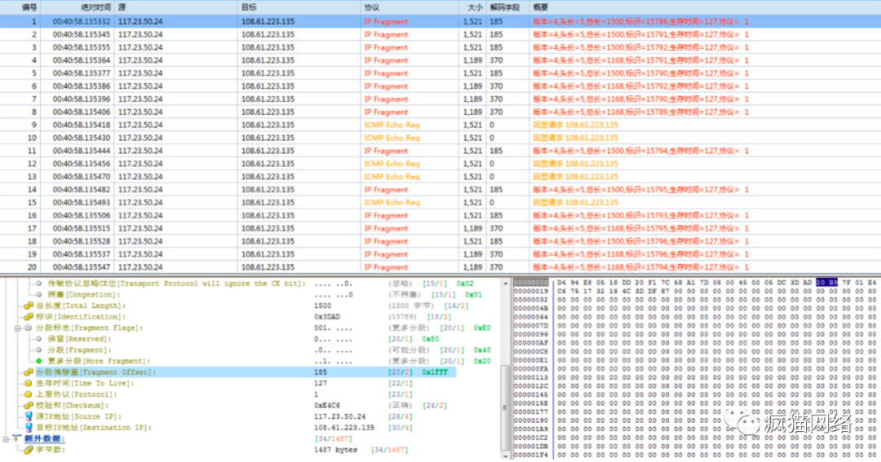Image resolution: width=881 pixels, height=462 pixels.
Task: Collapse the Fragment Flags tree node
Action: (x=17, y=328)
